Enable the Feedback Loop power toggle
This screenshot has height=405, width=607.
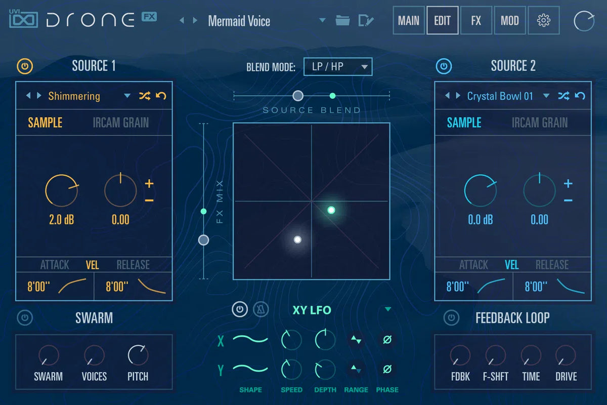[x=450, y=318]
